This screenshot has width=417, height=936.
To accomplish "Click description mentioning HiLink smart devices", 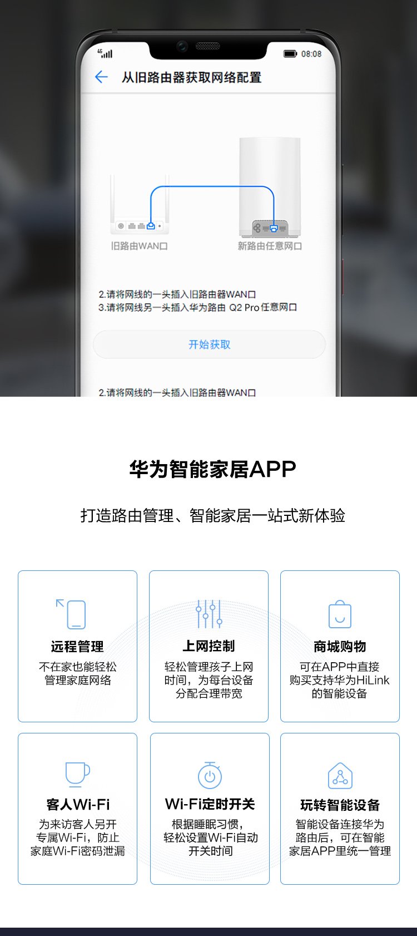I will click(x=340, y=680).
